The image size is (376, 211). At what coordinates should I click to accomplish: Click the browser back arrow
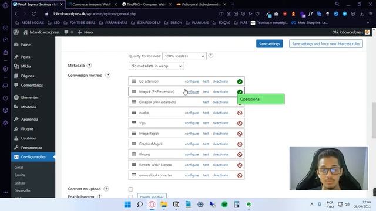(x=16, y=14)
